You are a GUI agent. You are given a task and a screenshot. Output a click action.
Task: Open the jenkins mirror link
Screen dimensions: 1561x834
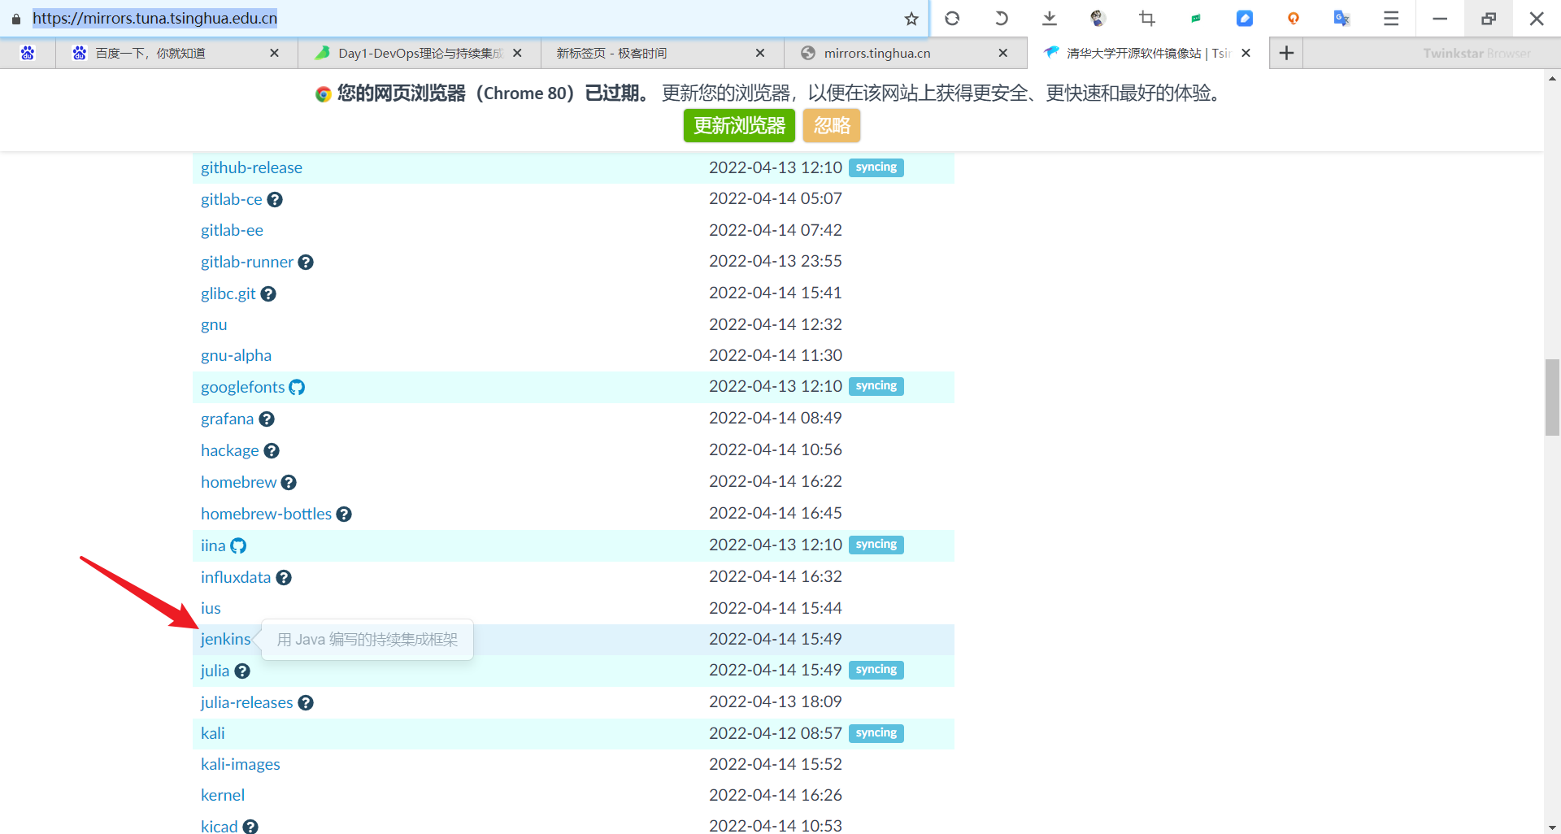pos(225,639)
